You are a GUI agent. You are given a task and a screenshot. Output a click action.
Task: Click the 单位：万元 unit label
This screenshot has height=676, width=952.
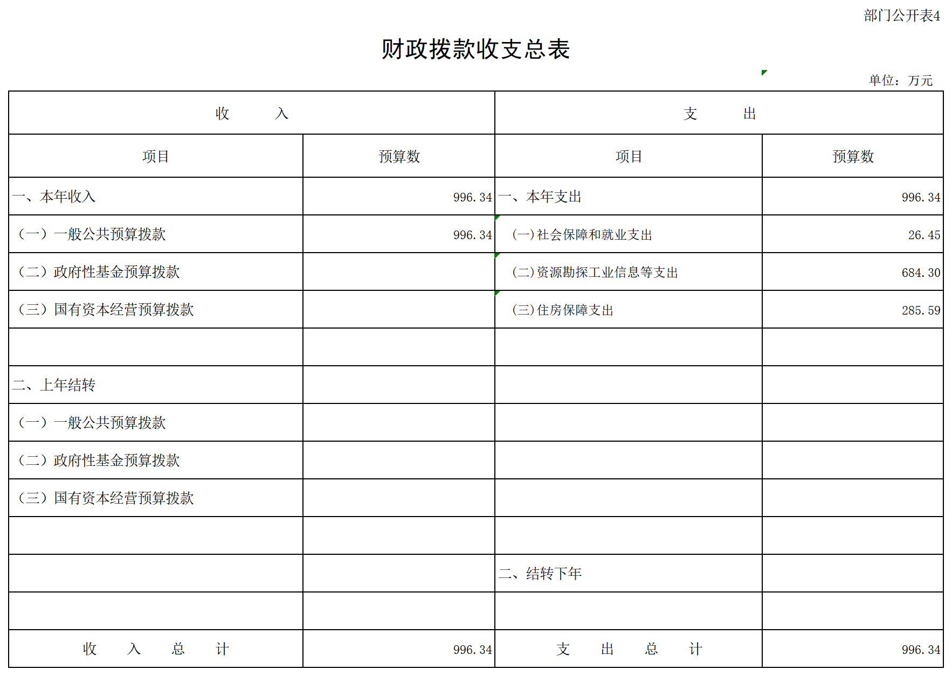point(901,80)
